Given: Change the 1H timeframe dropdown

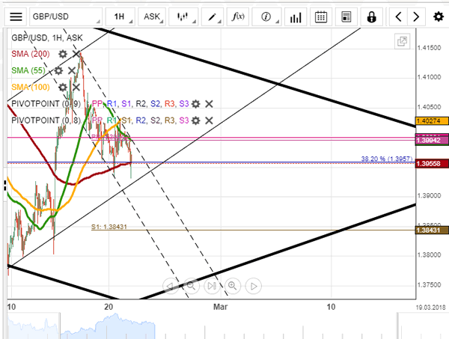Looking at the screenshot, I should pos(120,17).
